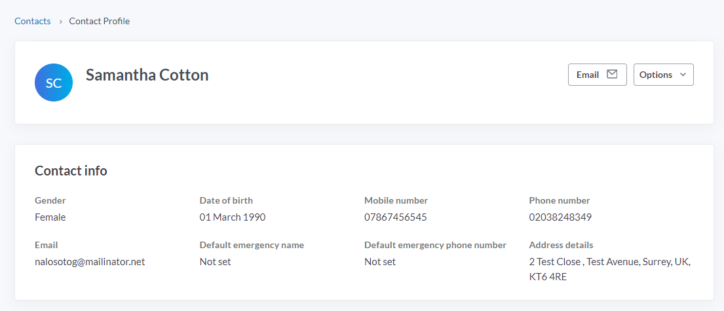Screen dimensions: 724x311
Task: Click the Address details label
Action: [x=561, y=245]
